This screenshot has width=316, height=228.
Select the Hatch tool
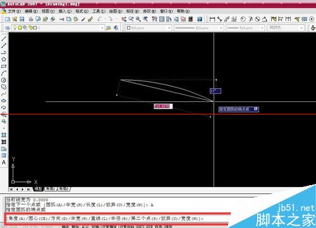(4, 135)
